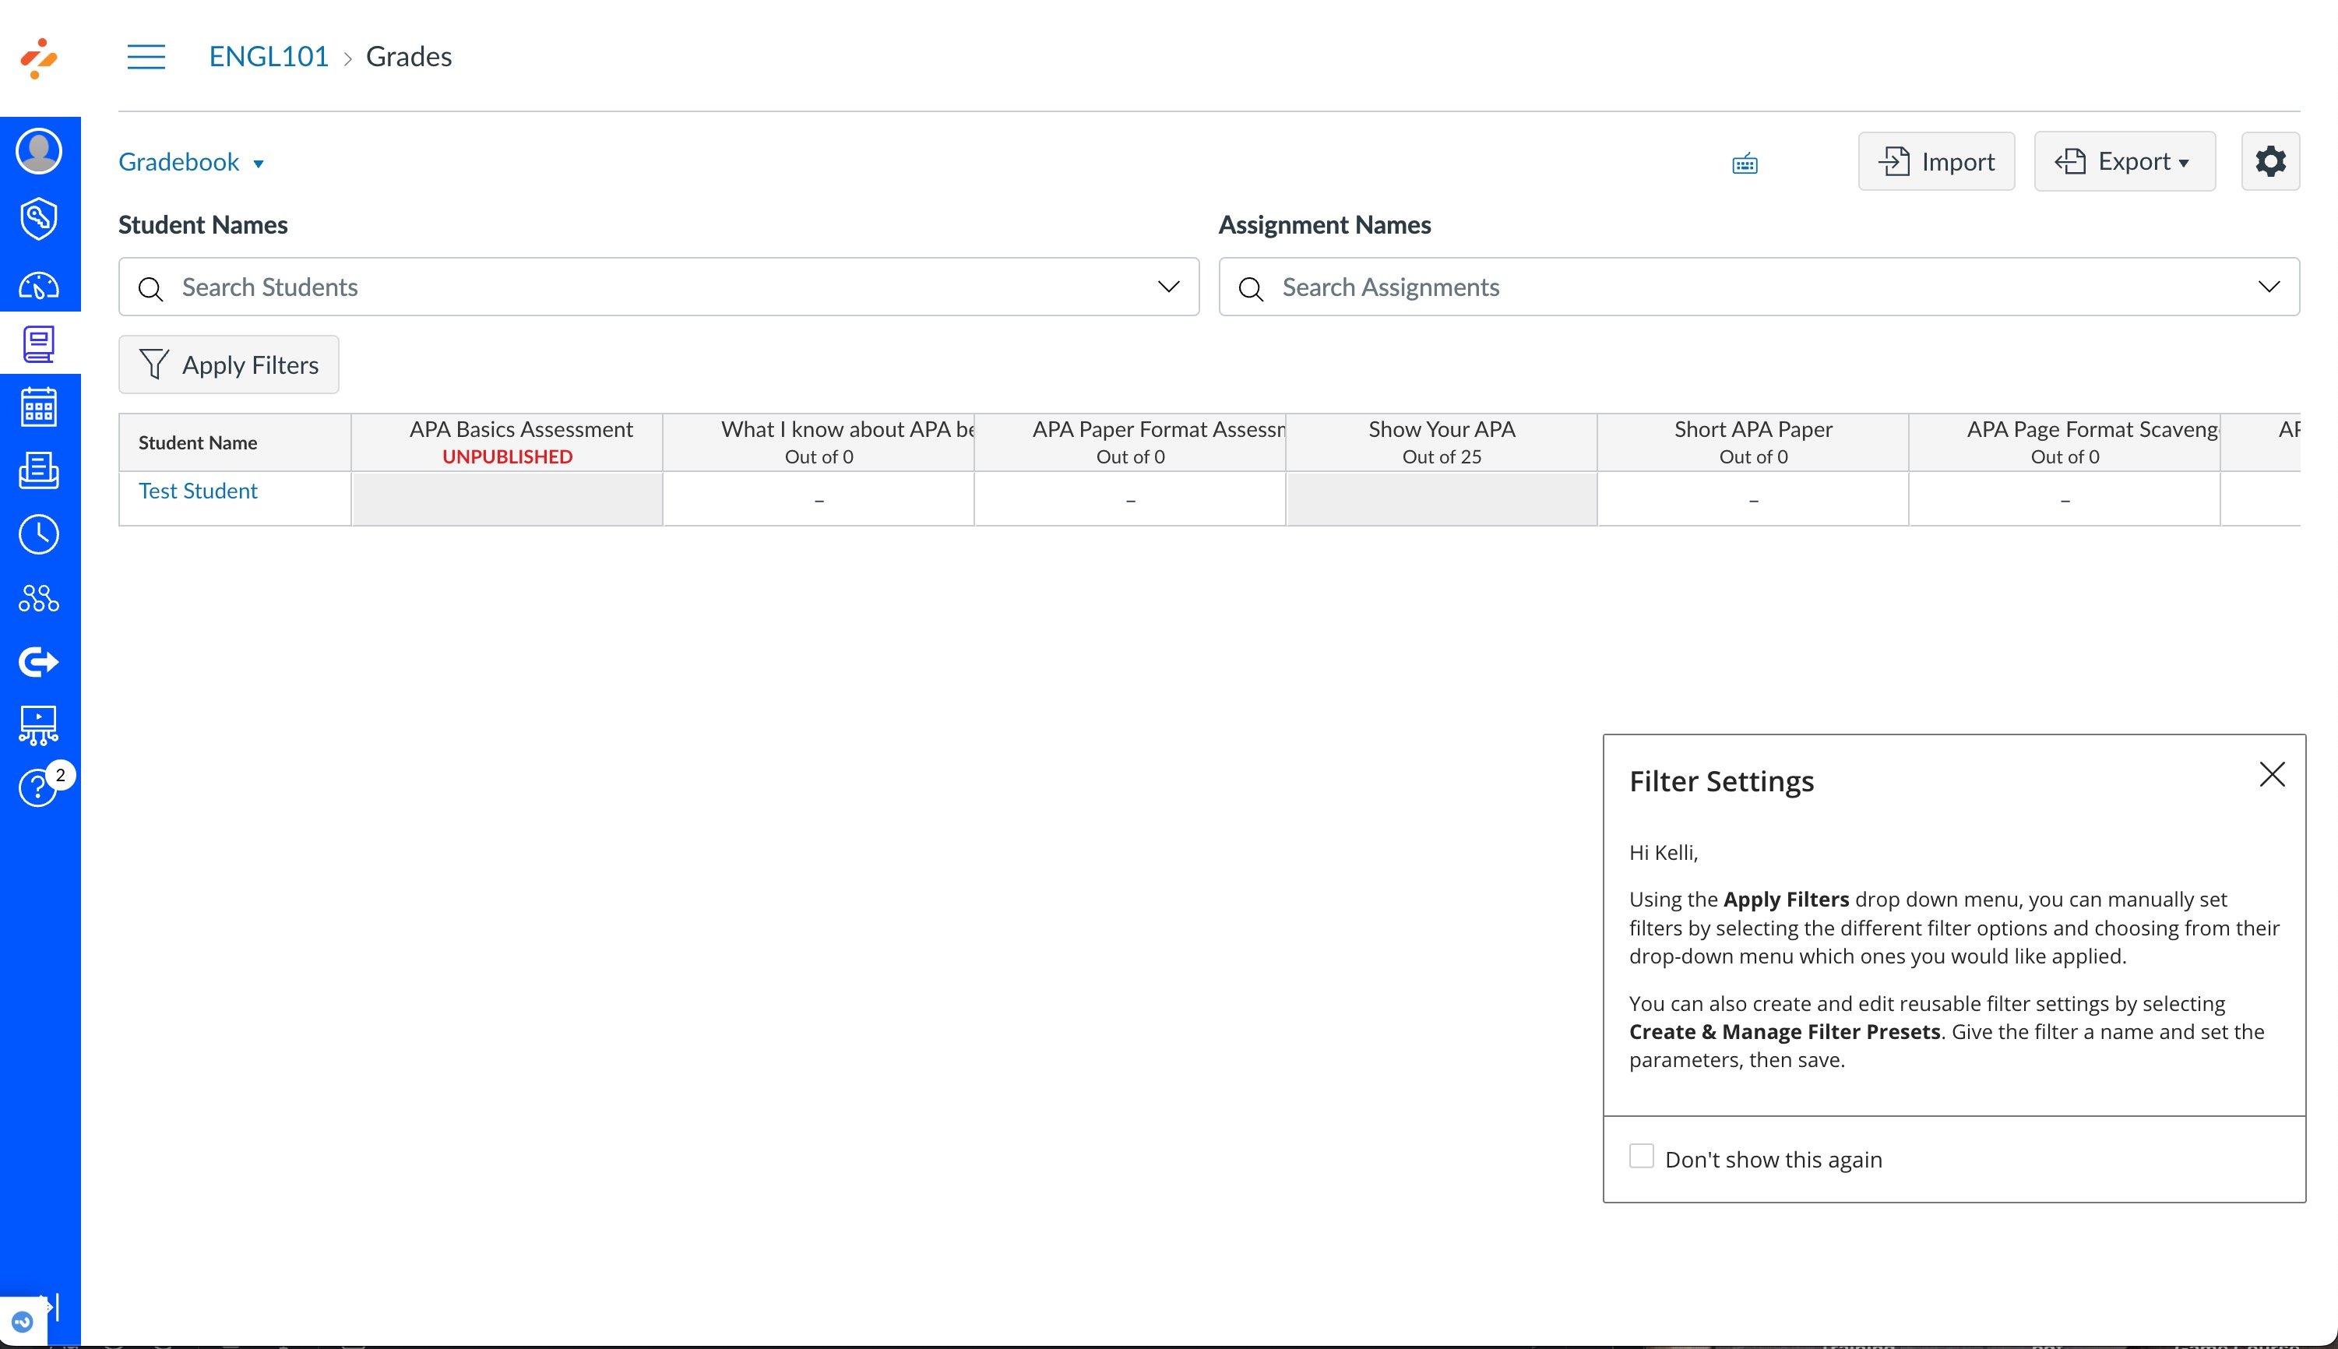This screenshot has height=1349, width=2338.
Task: Open the Account profile icon in sidebar
Action: coord(39,151)
